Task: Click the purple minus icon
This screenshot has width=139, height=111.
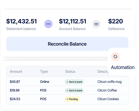Action: (x=48, y=24)
